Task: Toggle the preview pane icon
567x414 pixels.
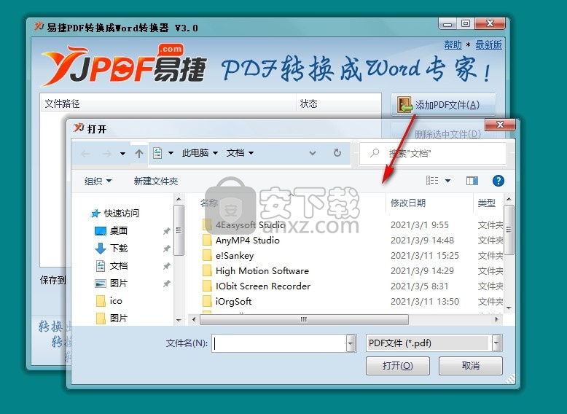Action: (472, 181)
